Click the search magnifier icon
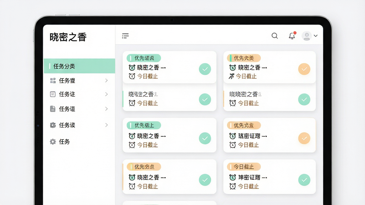 [x=275, y=36]
